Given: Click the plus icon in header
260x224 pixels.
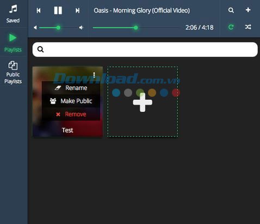Looking at the screenshot, I should click(x=248, y=10).
